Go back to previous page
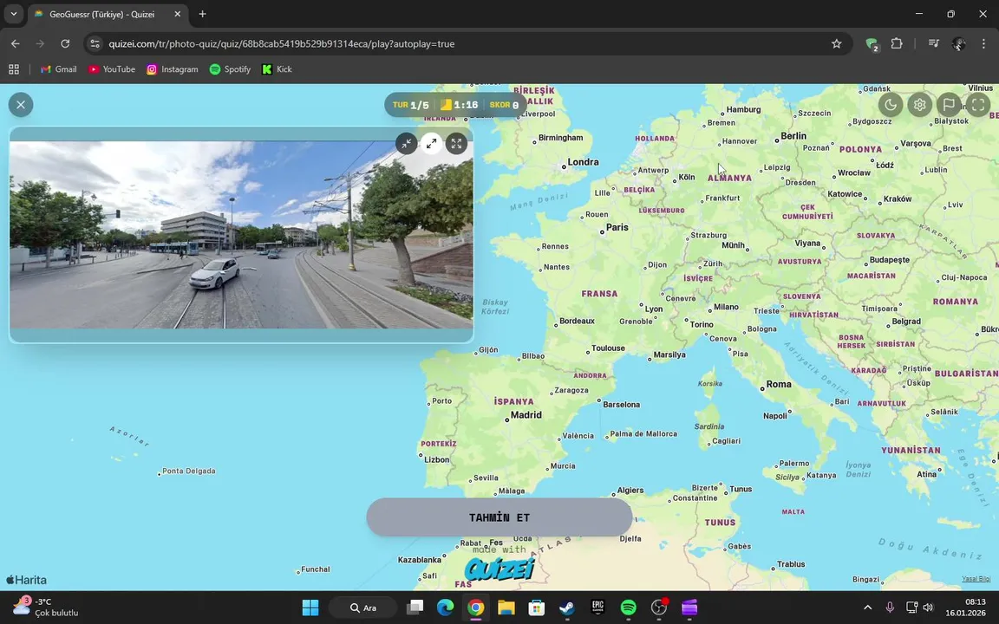The width and height of the screenshot is (999, 624). coord(16,43)
